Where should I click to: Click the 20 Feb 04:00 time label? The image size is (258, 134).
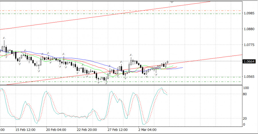(x=56, y=129)
